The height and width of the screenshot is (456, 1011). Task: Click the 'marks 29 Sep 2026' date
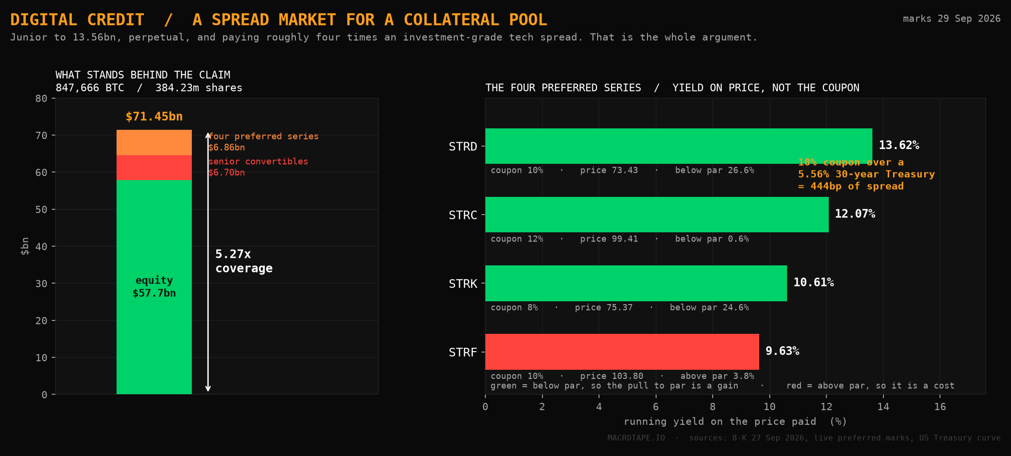(x=952, y=19)
